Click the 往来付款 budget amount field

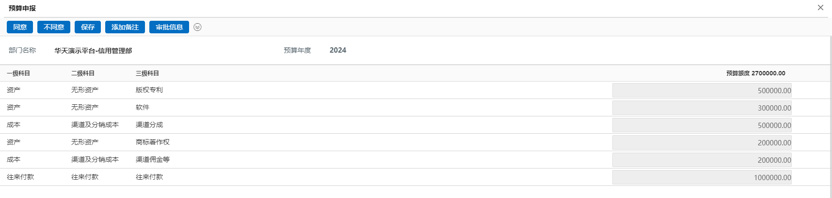[x=702, y=177]
